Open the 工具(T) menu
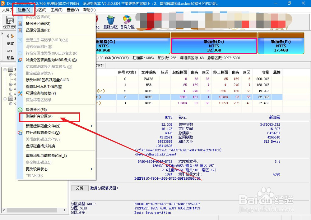This screenshot has width=311, height=220. click(57, 10)
